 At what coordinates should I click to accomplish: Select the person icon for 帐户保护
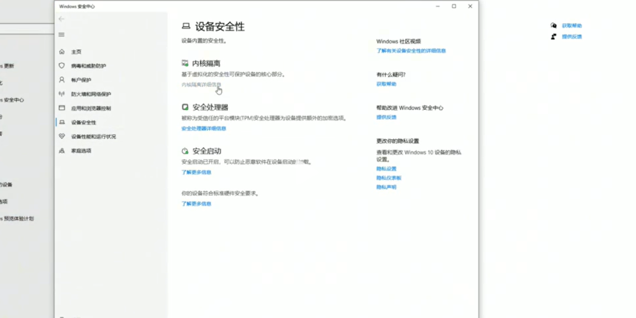pyautogui.click(x=61, y=79)
